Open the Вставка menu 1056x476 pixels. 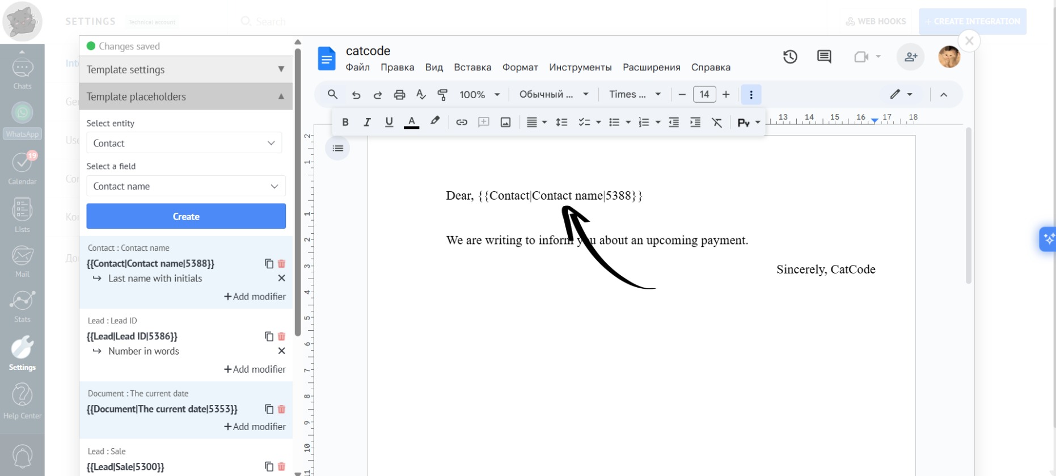pos(472,68)
